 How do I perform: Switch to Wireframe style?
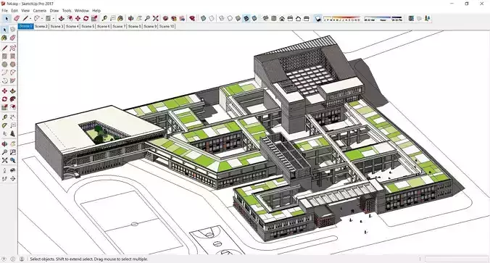(222, 18)
